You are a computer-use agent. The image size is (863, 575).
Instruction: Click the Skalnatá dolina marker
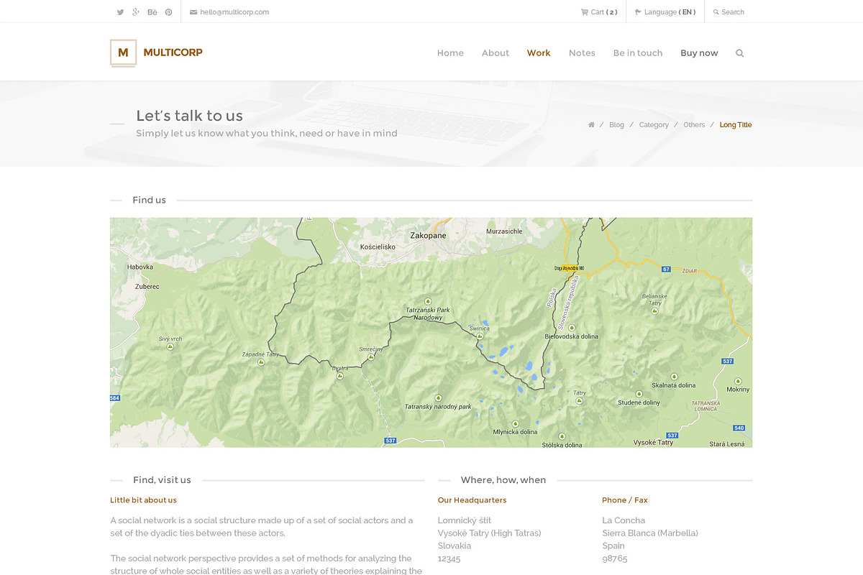(x=674, y=377)
